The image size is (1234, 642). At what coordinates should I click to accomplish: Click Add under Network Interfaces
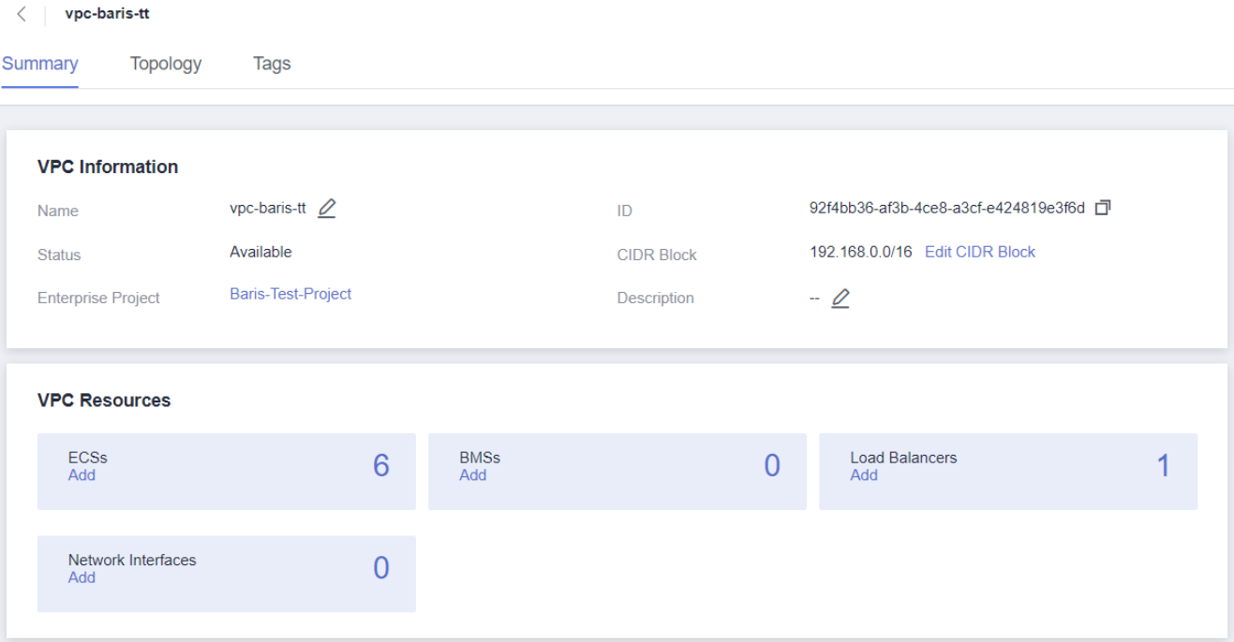point(82,577)
